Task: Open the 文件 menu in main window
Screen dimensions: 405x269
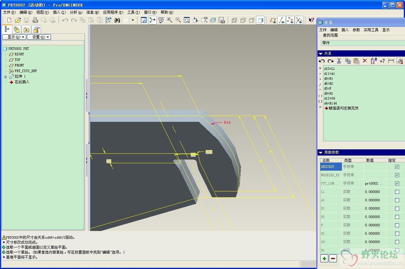Action: pos(9,12)
